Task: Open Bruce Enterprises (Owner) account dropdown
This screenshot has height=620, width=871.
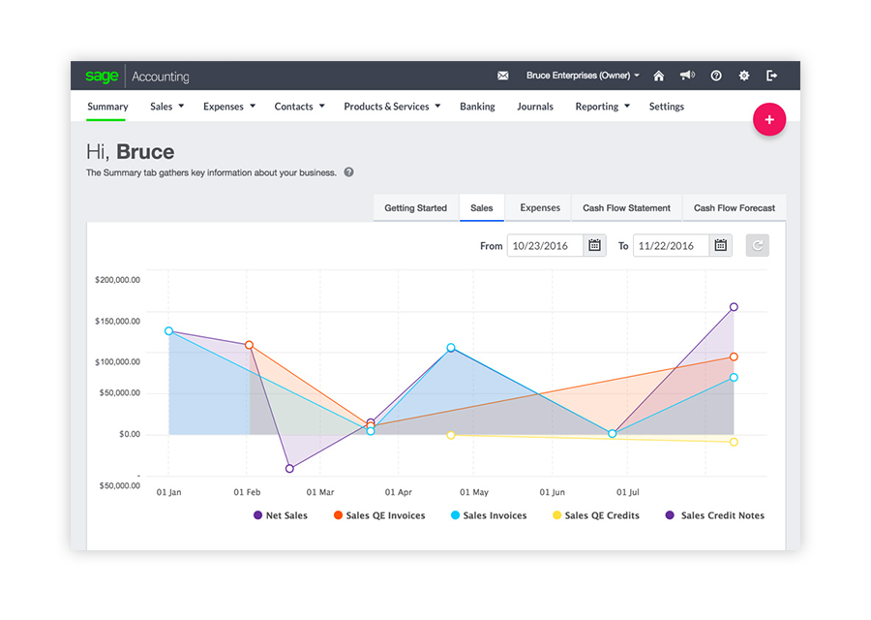Action: pos(583,76)
